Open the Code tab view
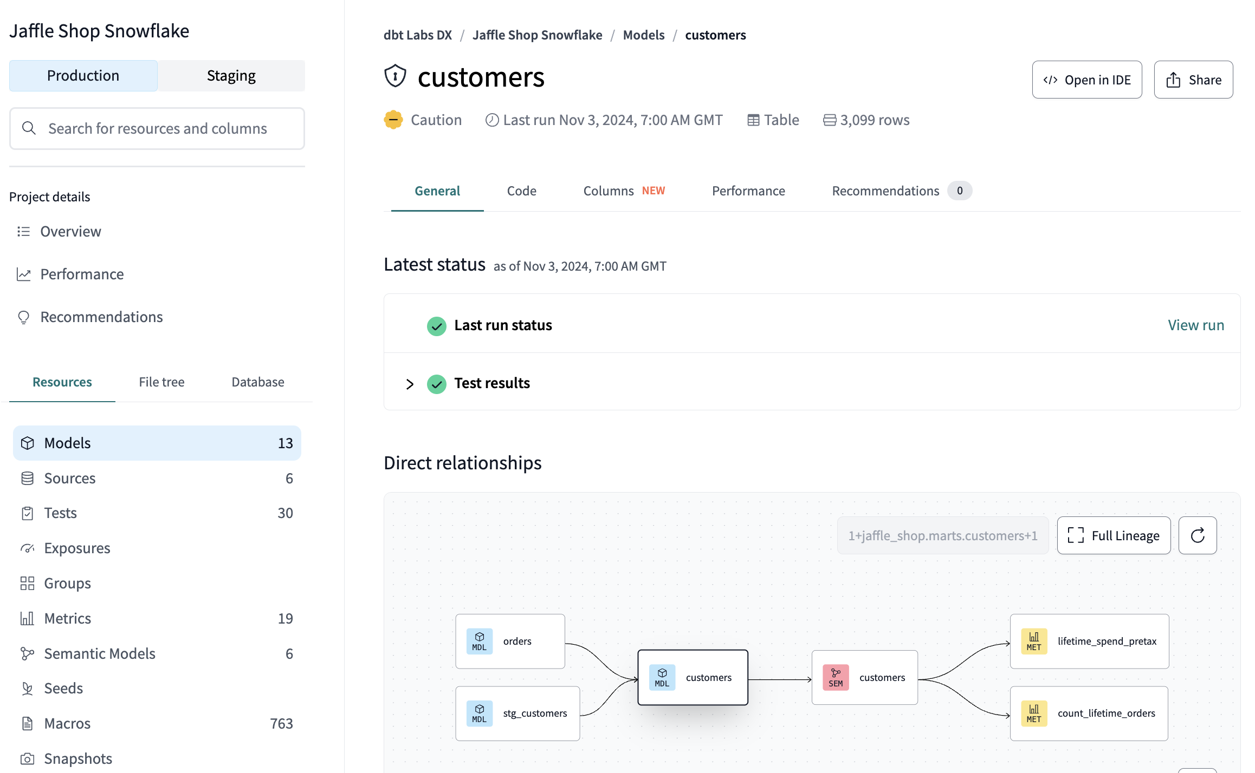Screen dimensions: 1255x773 coord(521,190)
